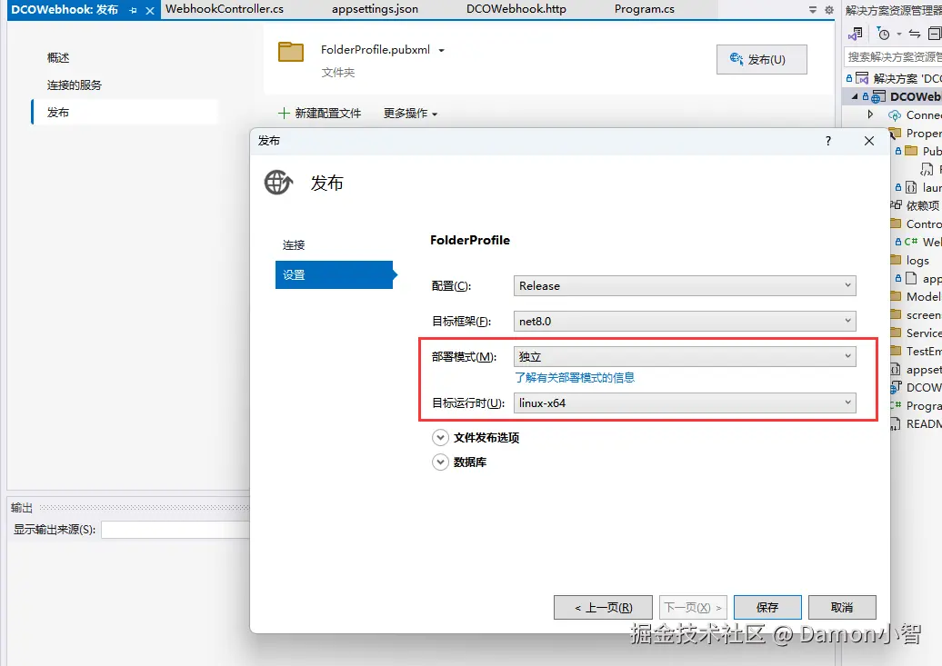Viewport: 942px width, 666px height.
Task: Expand the Connected Services tree node
Action: coord(870,114)
